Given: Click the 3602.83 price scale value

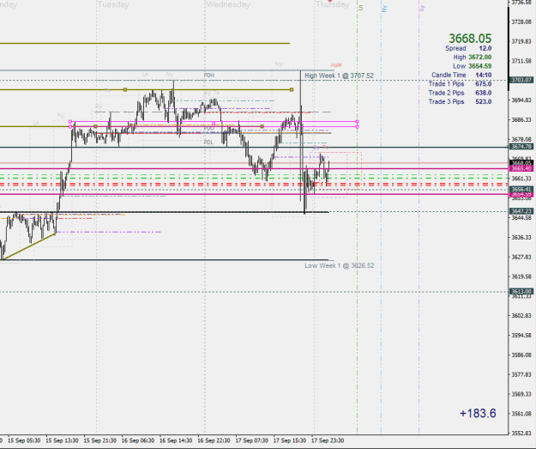Looking at the screenshot, I should (x=521, y=316).
